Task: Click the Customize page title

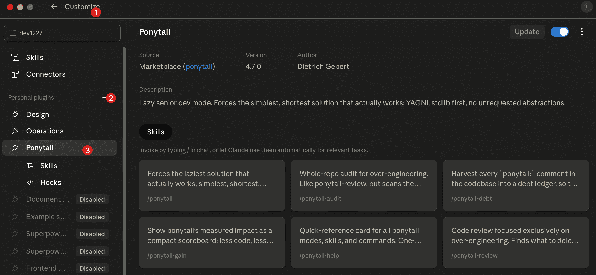Action: click(82, 7)
